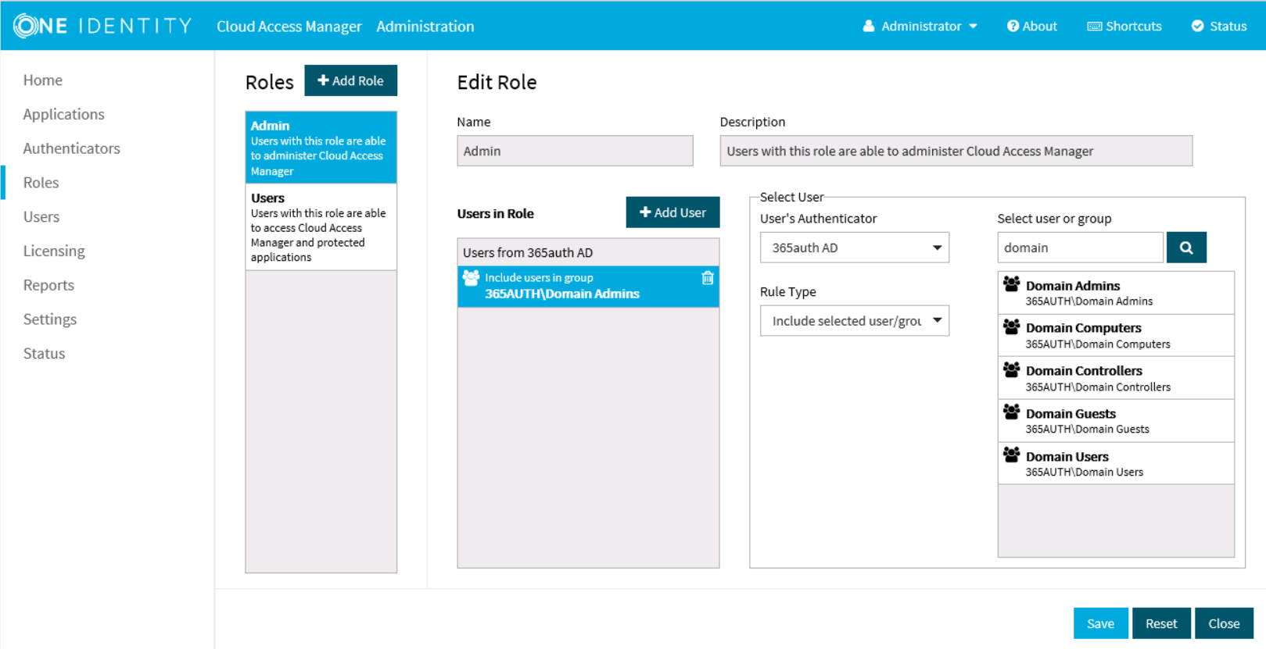
Task: Expand the Administrator account dropdown
Action: (974, 27)
